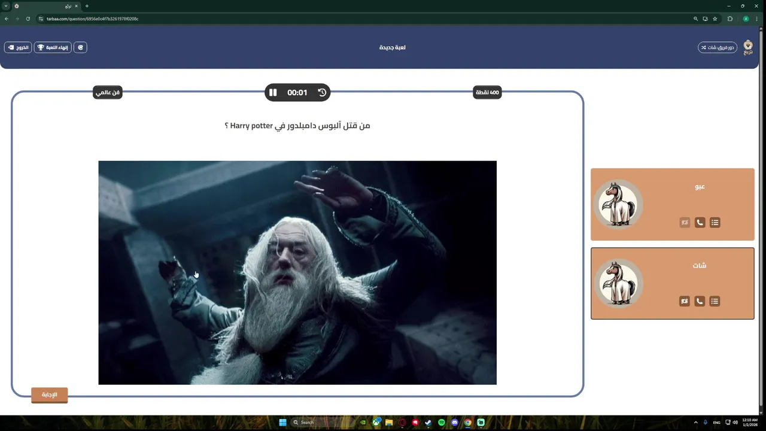
Task: Open the browser zoom indicator icon
Action: 695,19
